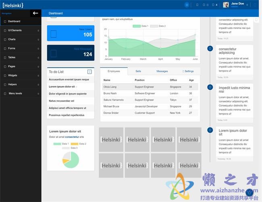Open the New Messages 124 card
The height and width of the screenshot is (202, 262).
pos(71,53)
